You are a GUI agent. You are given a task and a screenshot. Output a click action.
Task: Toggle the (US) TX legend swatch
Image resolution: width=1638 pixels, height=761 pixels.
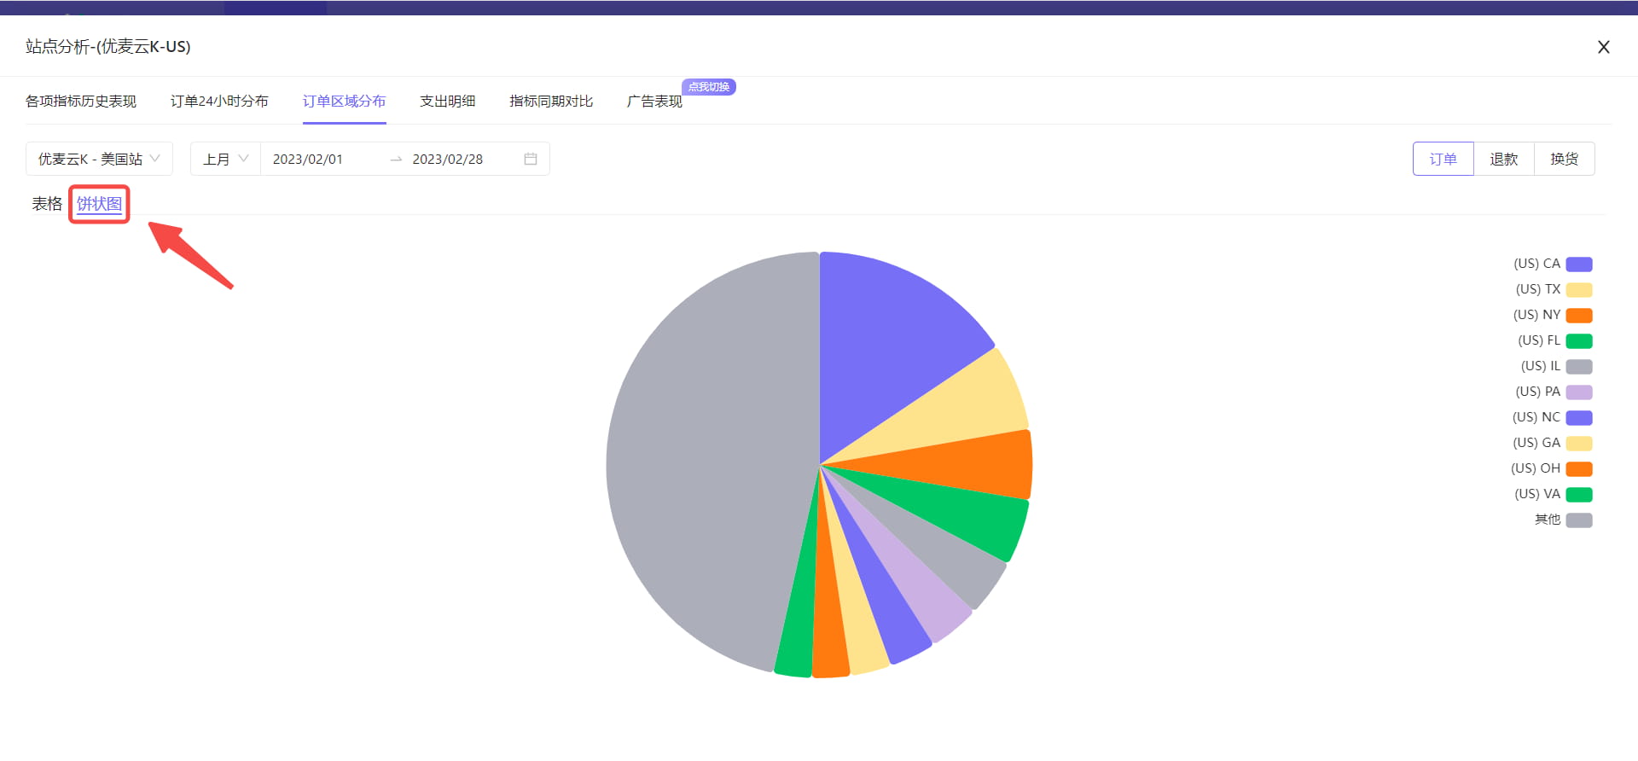(1579, 290)
